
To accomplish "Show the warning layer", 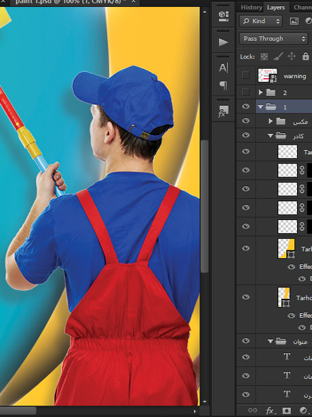I will [246, 75].
